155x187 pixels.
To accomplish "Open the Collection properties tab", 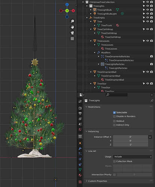I will pos(80,136).
